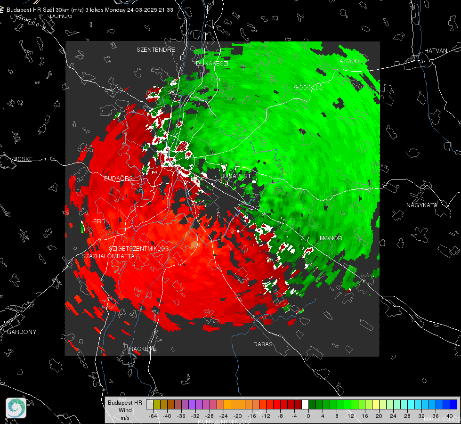
Task: Click the BUDAÖRS map label
Action: [119, 179]
